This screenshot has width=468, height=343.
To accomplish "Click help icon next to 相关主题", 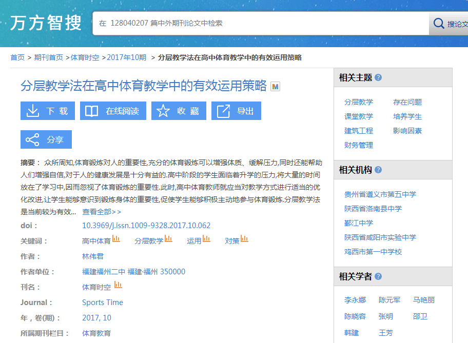I will 378,77.
